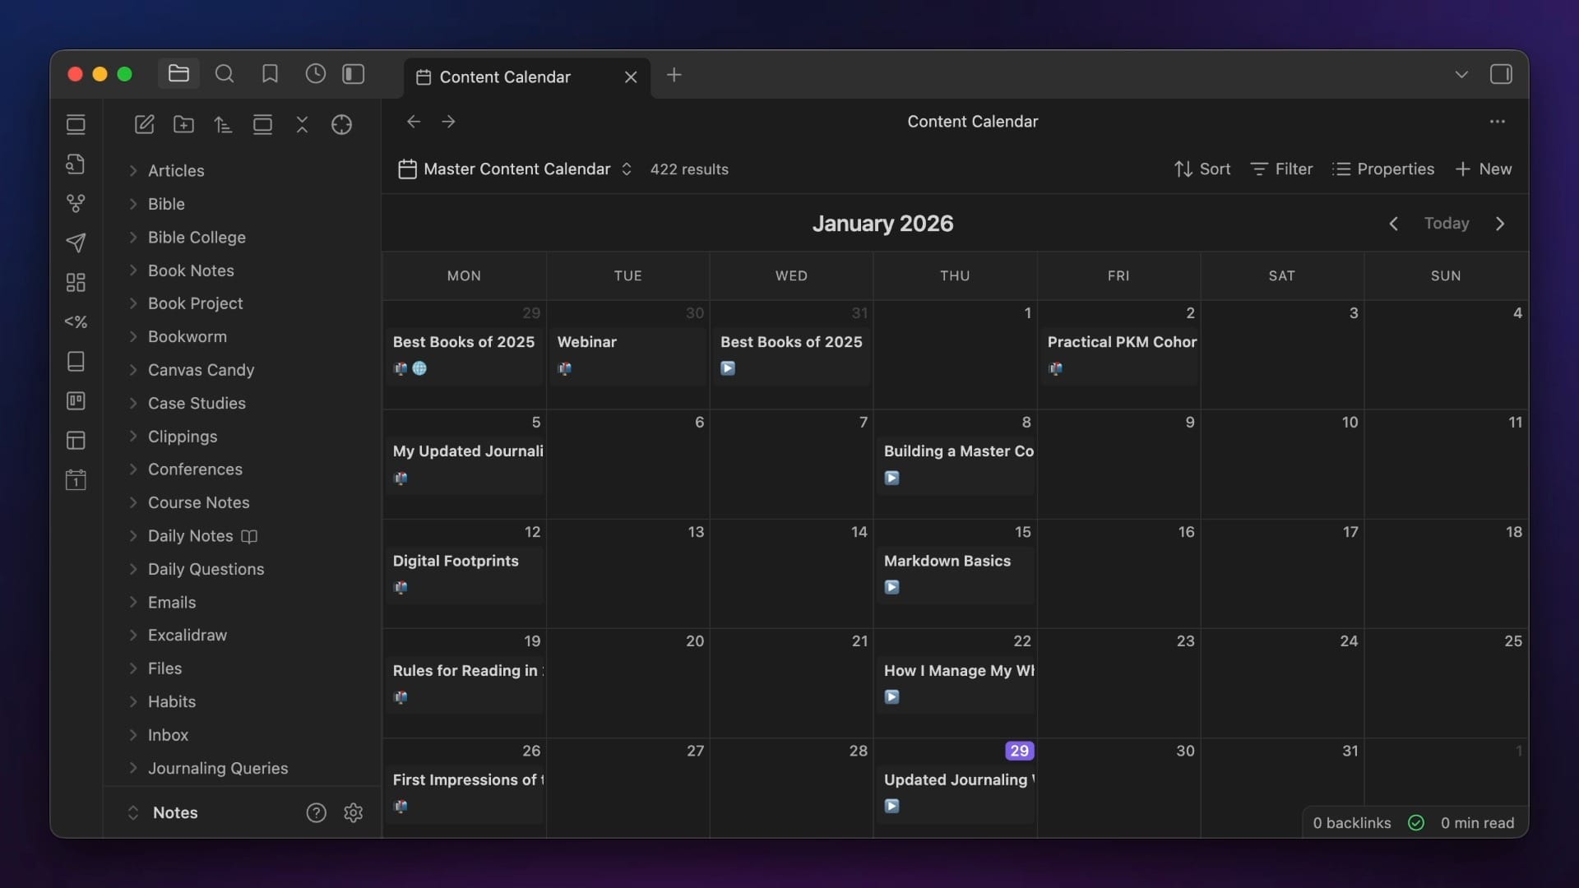Click the Filter button
Screen dimensions: 1579x888
1281,169
